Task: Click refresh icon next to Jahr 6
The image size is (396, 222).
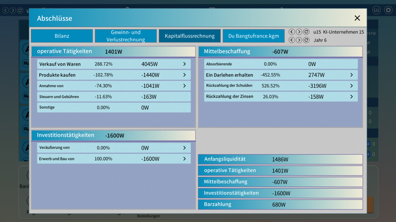Action: [306, 40]
